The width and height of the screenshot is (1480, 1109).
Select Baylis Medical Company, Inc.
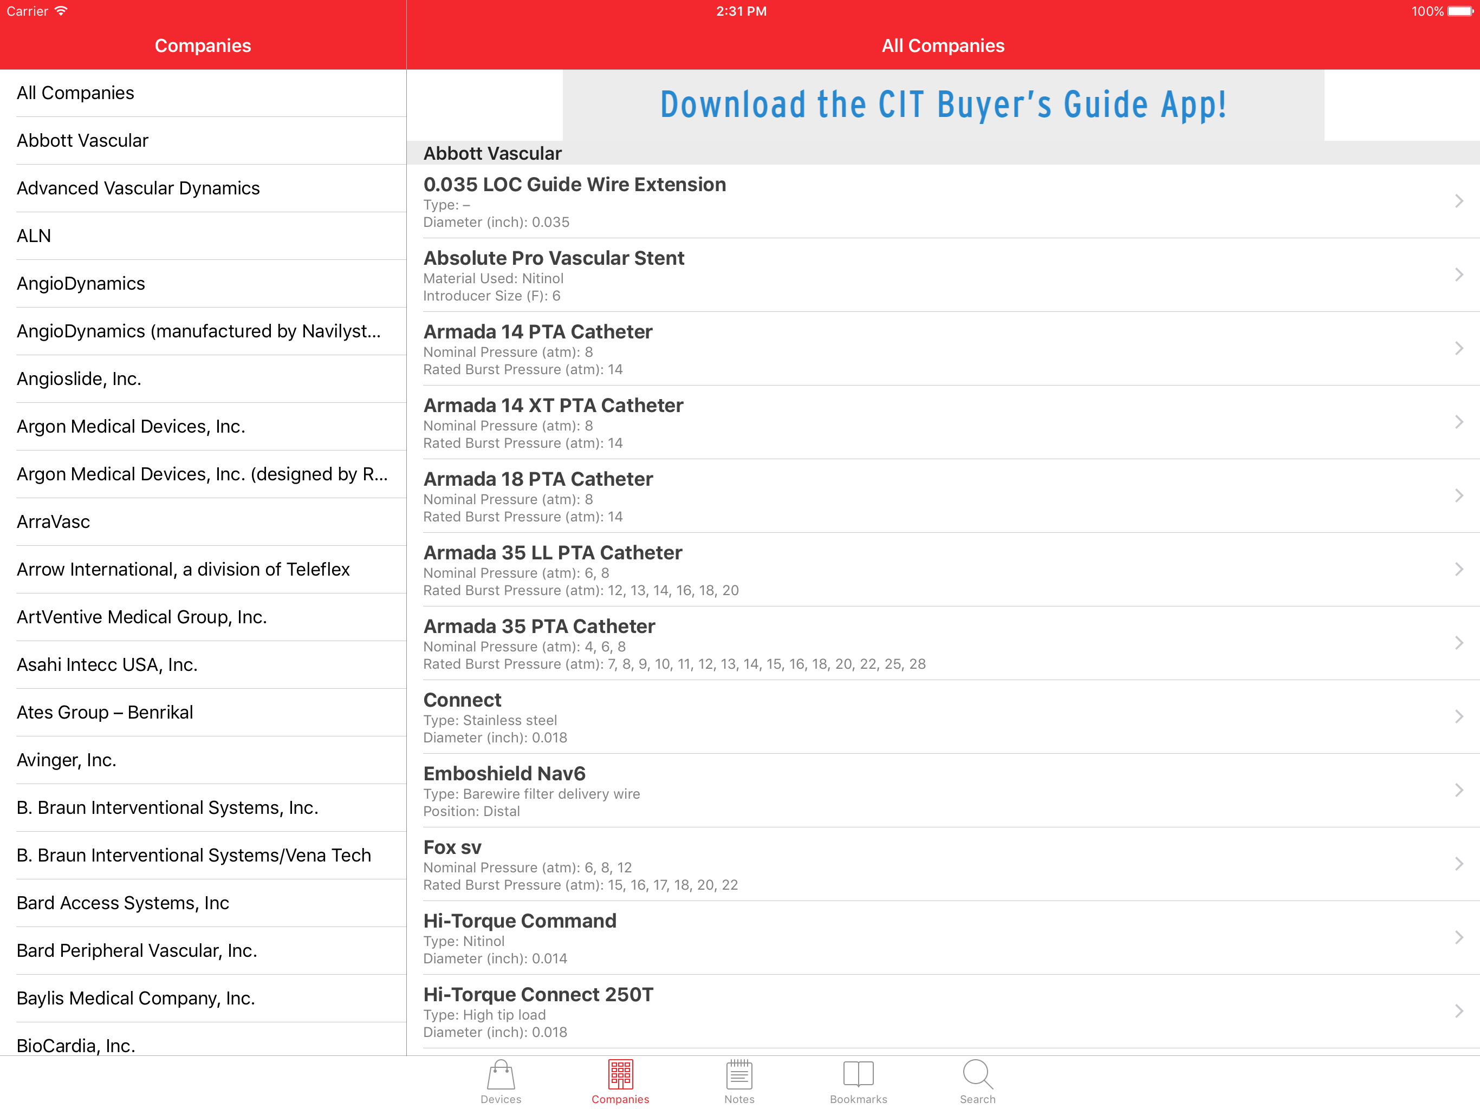tap(203, 998)
